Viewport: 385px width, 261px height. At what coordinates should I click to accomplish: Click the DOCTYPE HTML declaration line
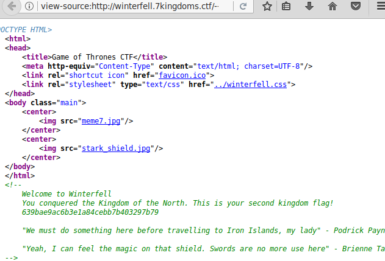[x=26, y=30]
